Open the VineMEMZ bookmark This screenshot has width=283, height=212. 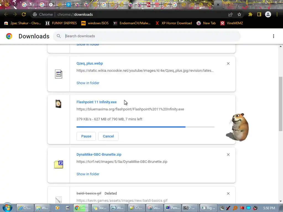tap(232, 23)
